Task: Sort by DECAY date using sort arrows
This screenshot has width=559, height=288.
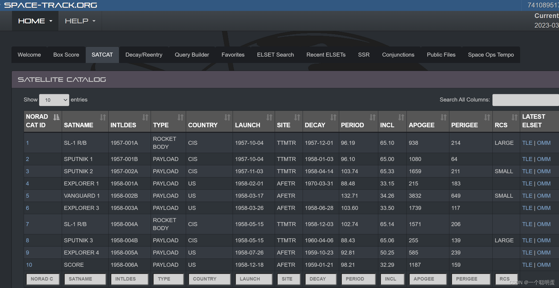Action: pyautogui.click(x=333, y=117)
